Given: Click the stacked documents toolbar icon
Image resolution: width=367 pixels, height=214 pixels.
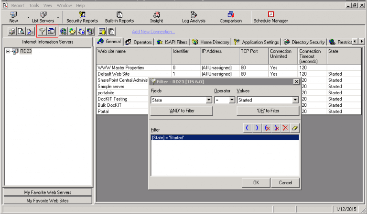Looking at the screenshot, I should 111,31.
